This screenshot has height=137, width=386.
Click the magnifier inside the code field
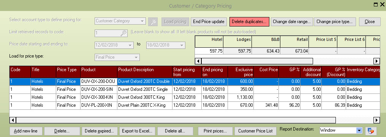(x=123, y=33)
